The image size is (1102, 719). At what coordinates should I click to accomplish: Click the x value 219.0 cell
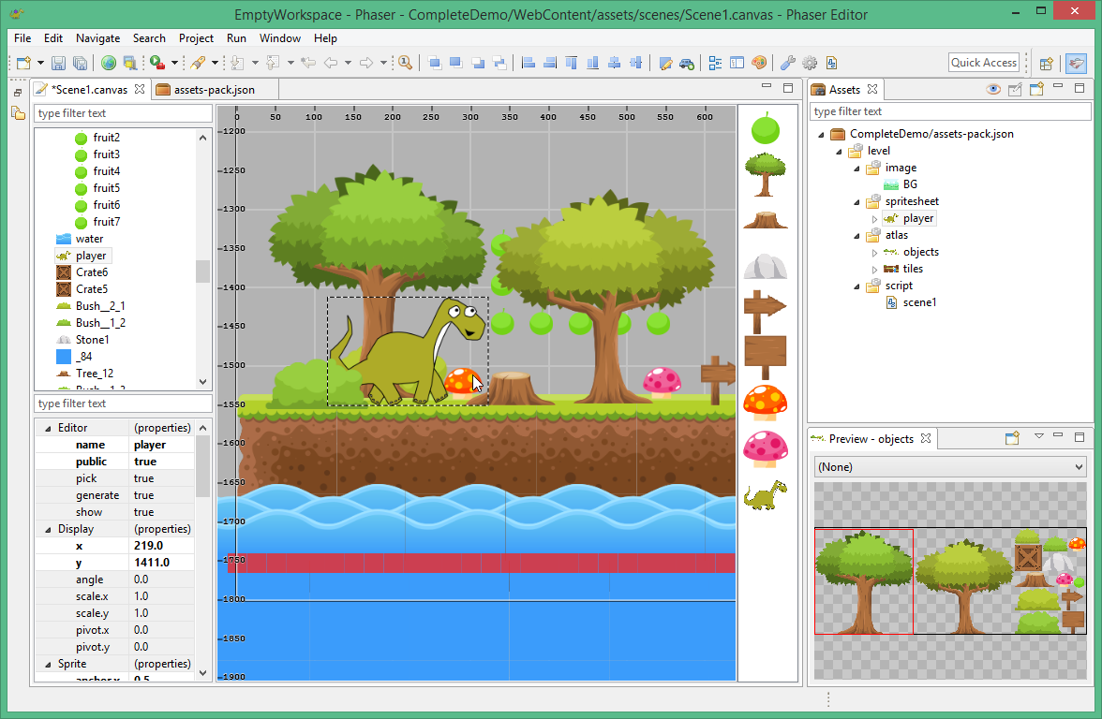162,546
